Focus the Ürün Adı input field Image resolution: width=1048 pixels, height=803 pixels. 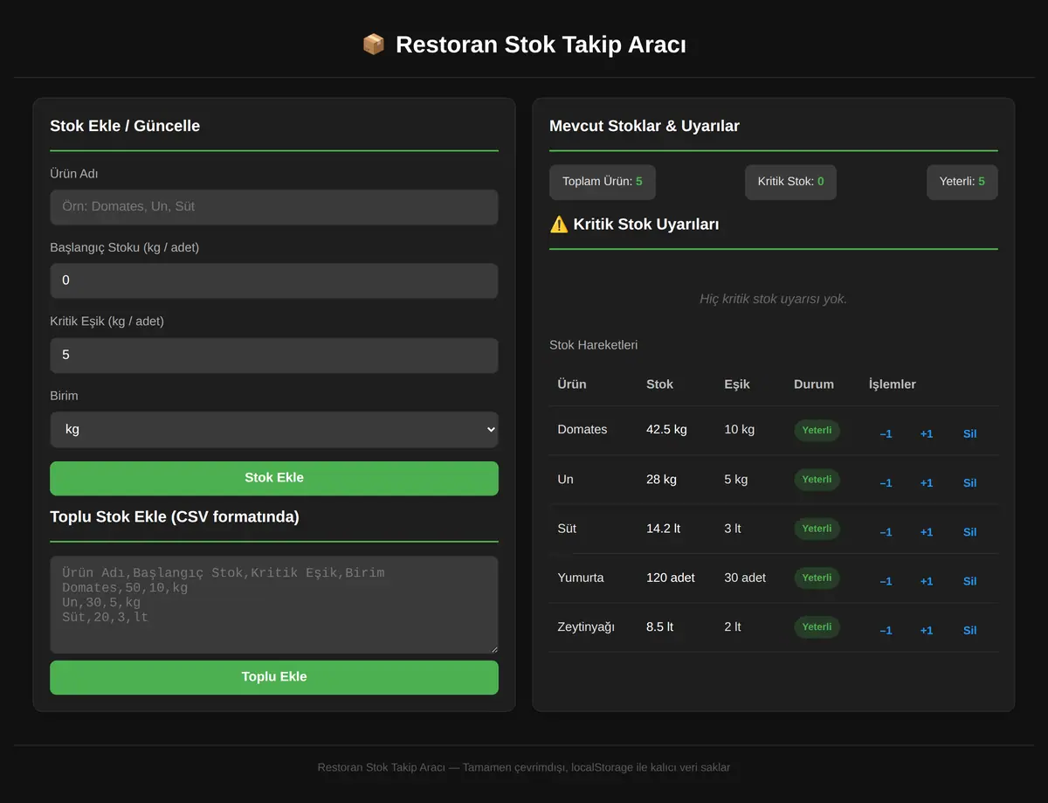point(274,207)
